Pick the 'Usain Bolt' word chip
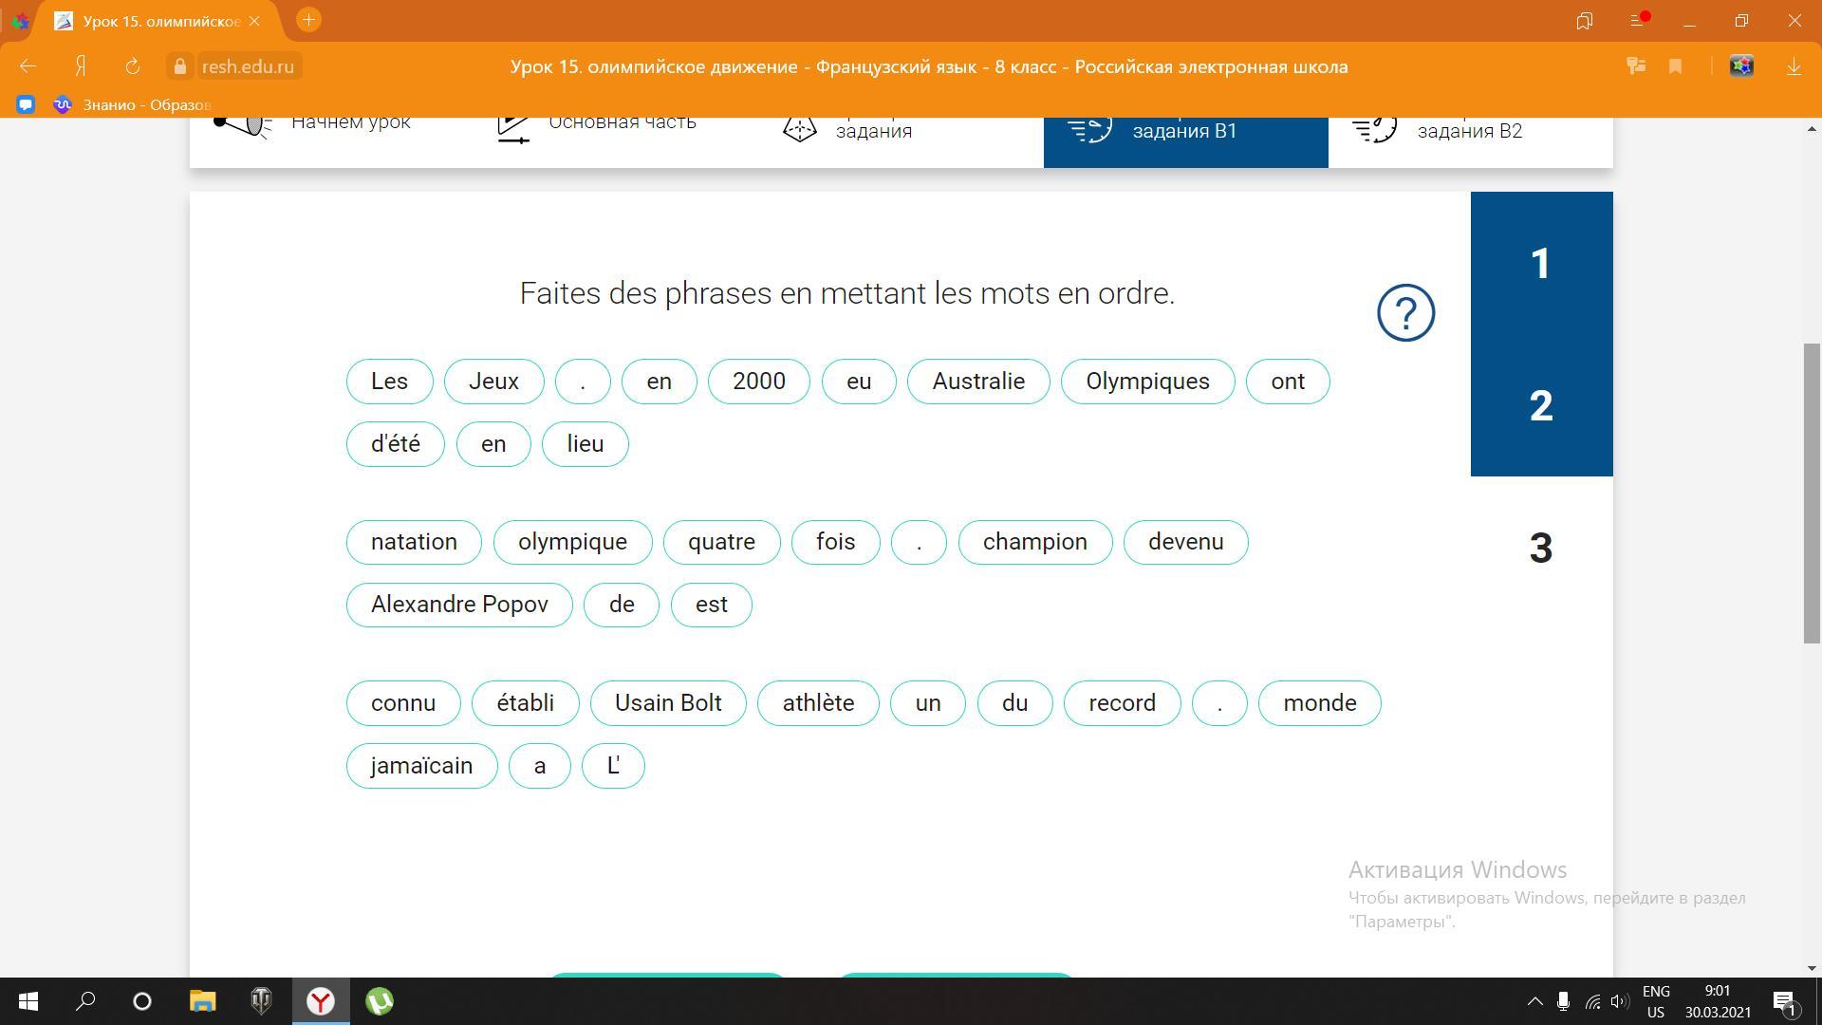Viewport: 1822px width, 1025px height. (668, 703)
